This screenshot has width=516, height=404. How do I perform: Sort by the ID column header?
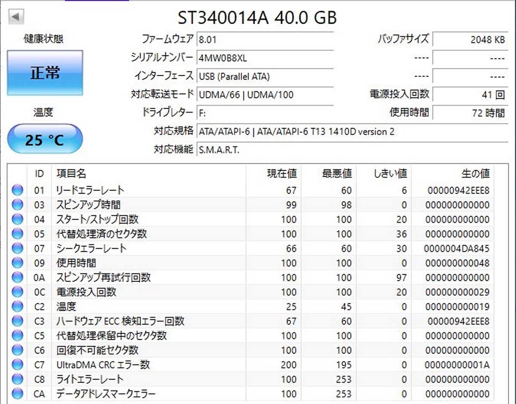point(39,174)
